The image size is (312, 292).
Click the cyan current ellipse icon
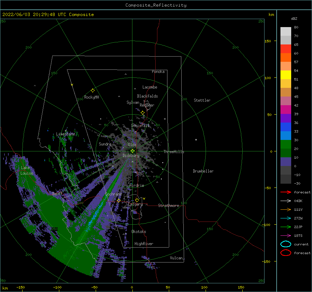tap(286, 244)
